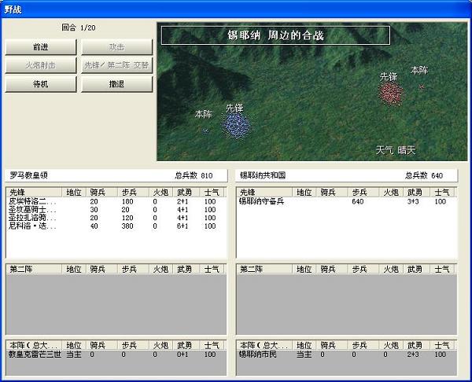Click the 前进 (advance) button
The width and height of the screenshot is (472, 382).
tap(41, 47)
